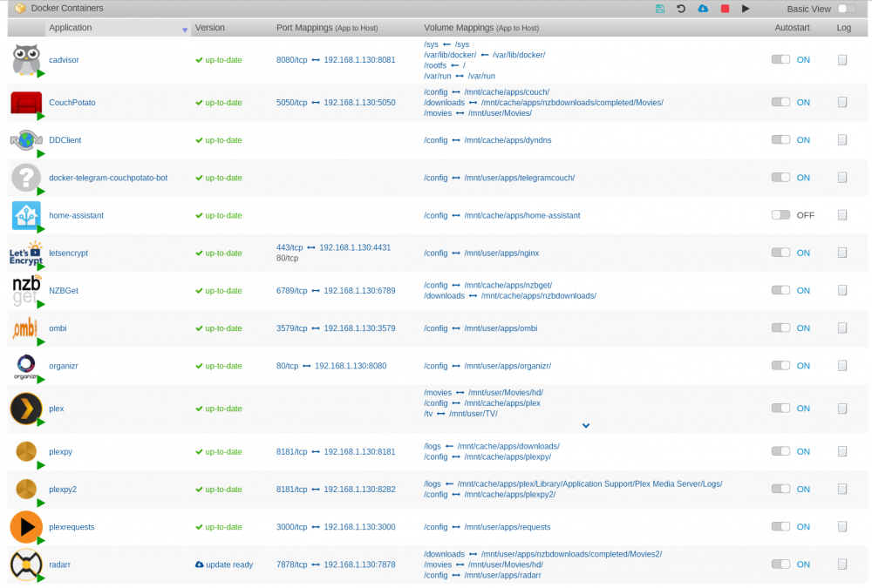
Task: Click the CouchPotato red couch icon
Action: (26, 103)
